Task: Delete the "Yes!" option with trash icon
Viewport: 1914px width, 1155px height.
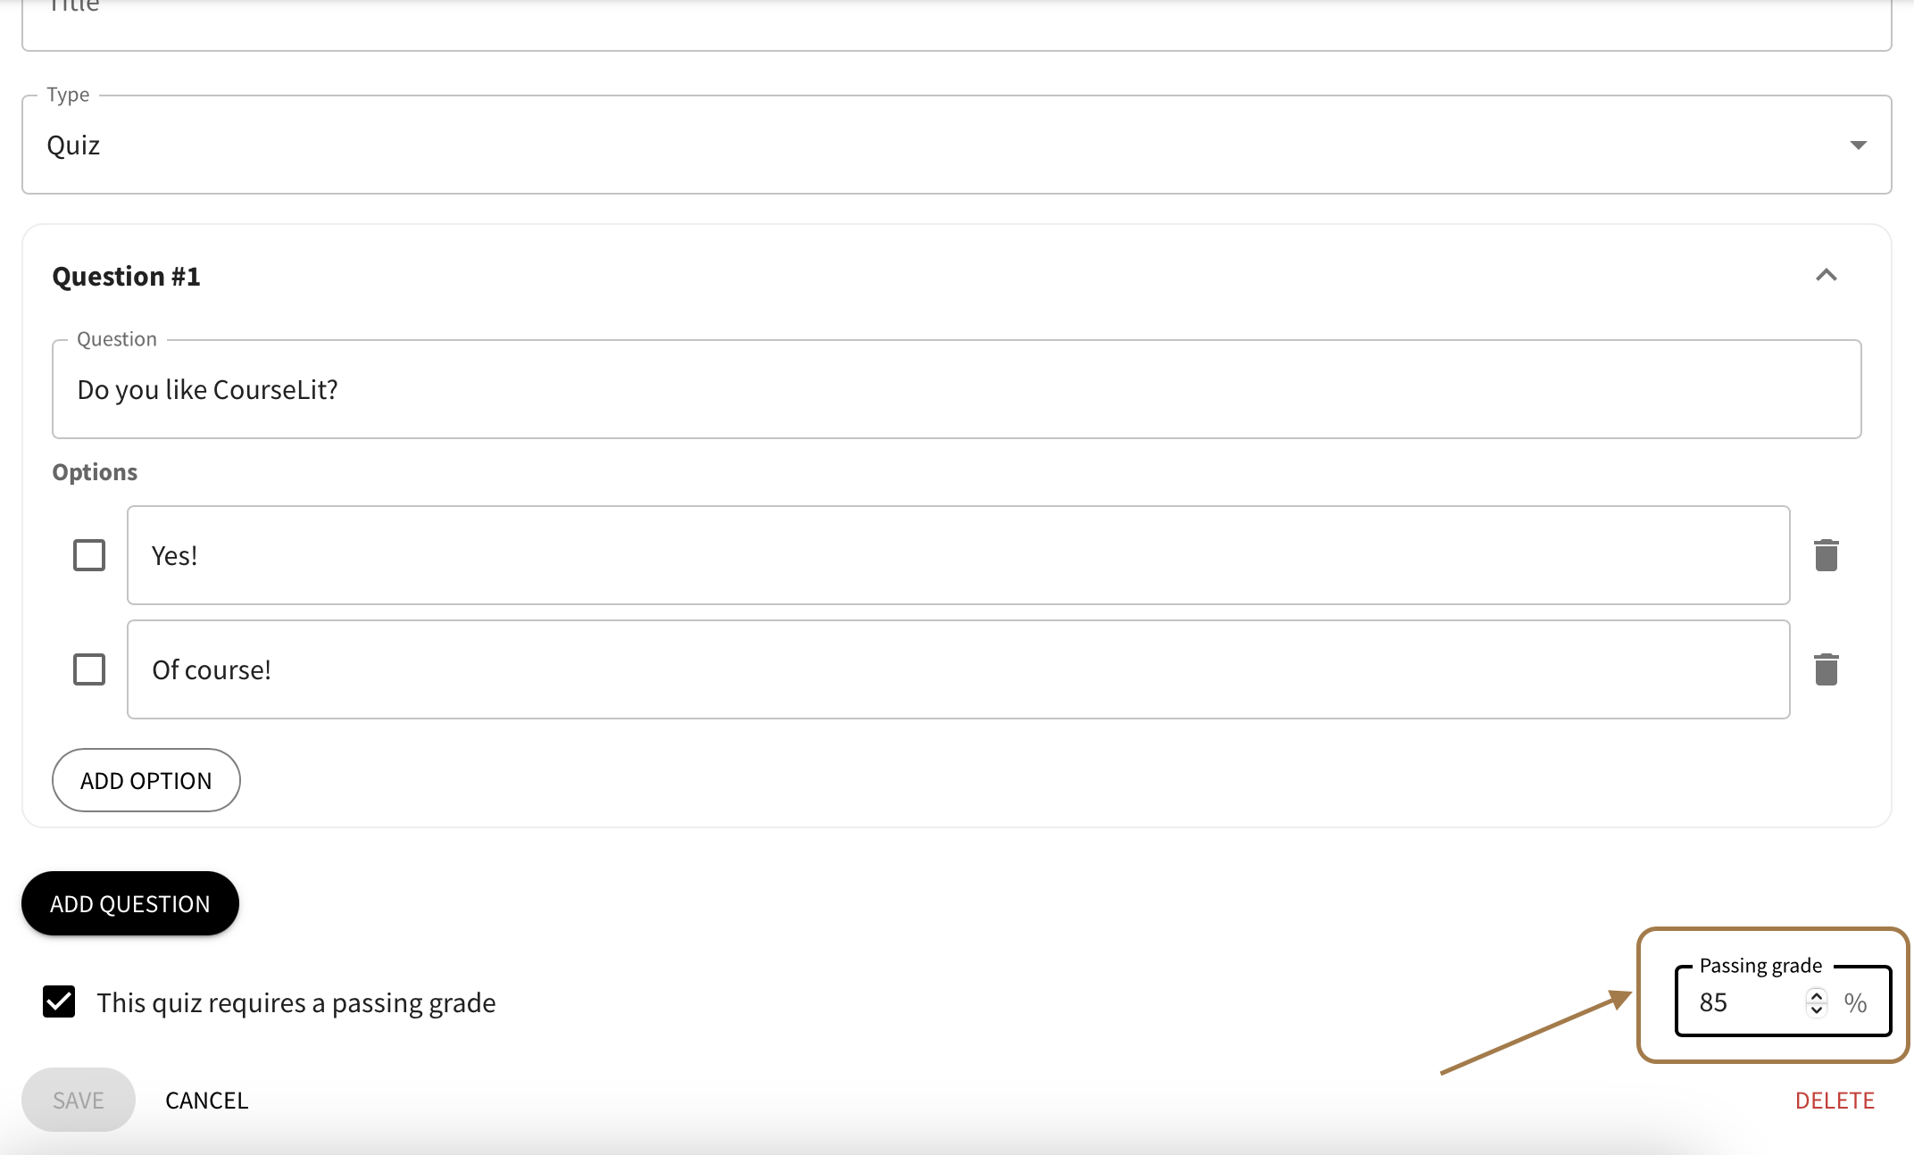Action: coord(1826,555)
